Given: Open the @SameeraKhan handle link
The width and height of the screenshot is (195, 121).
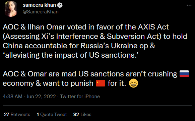Looking at the screenshot, I should [41, 12].
